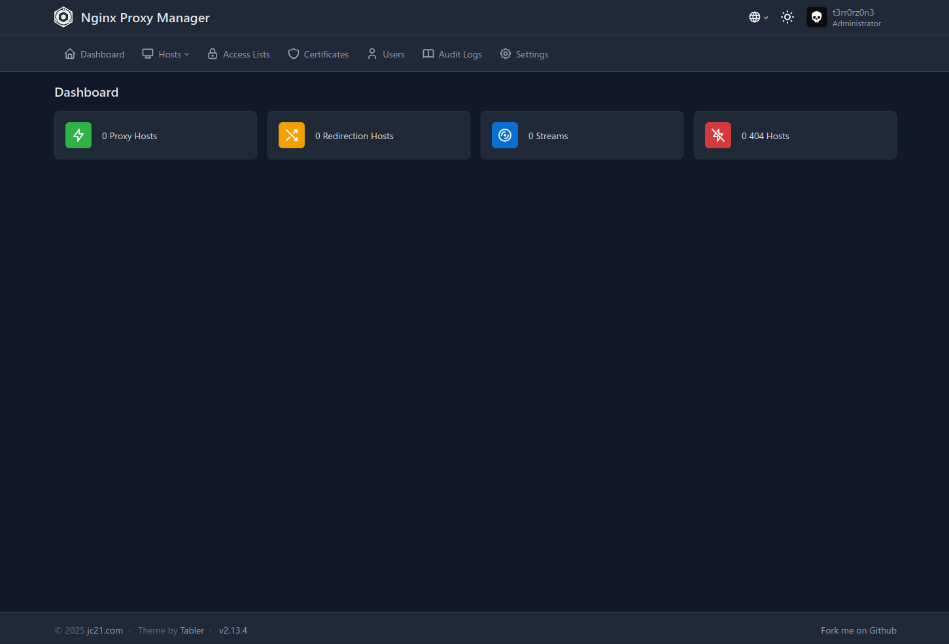Click the Tabler theme link
The width and height of the screenshot is (949, 644).
(x=192, y=630)
